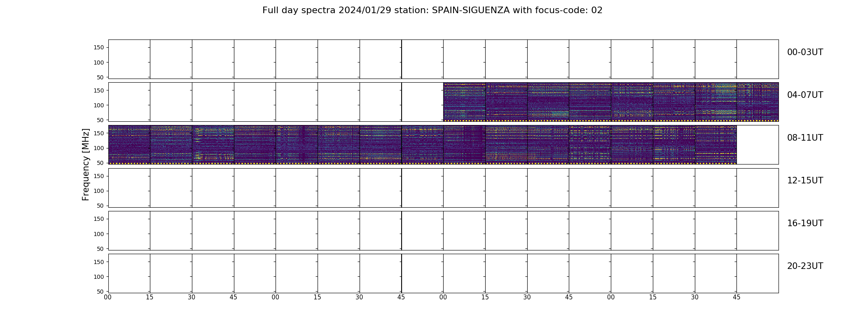
Task: Click the 50 tick of the 12-15UT row
Action: pyautogui.click(x=101, y=206)
